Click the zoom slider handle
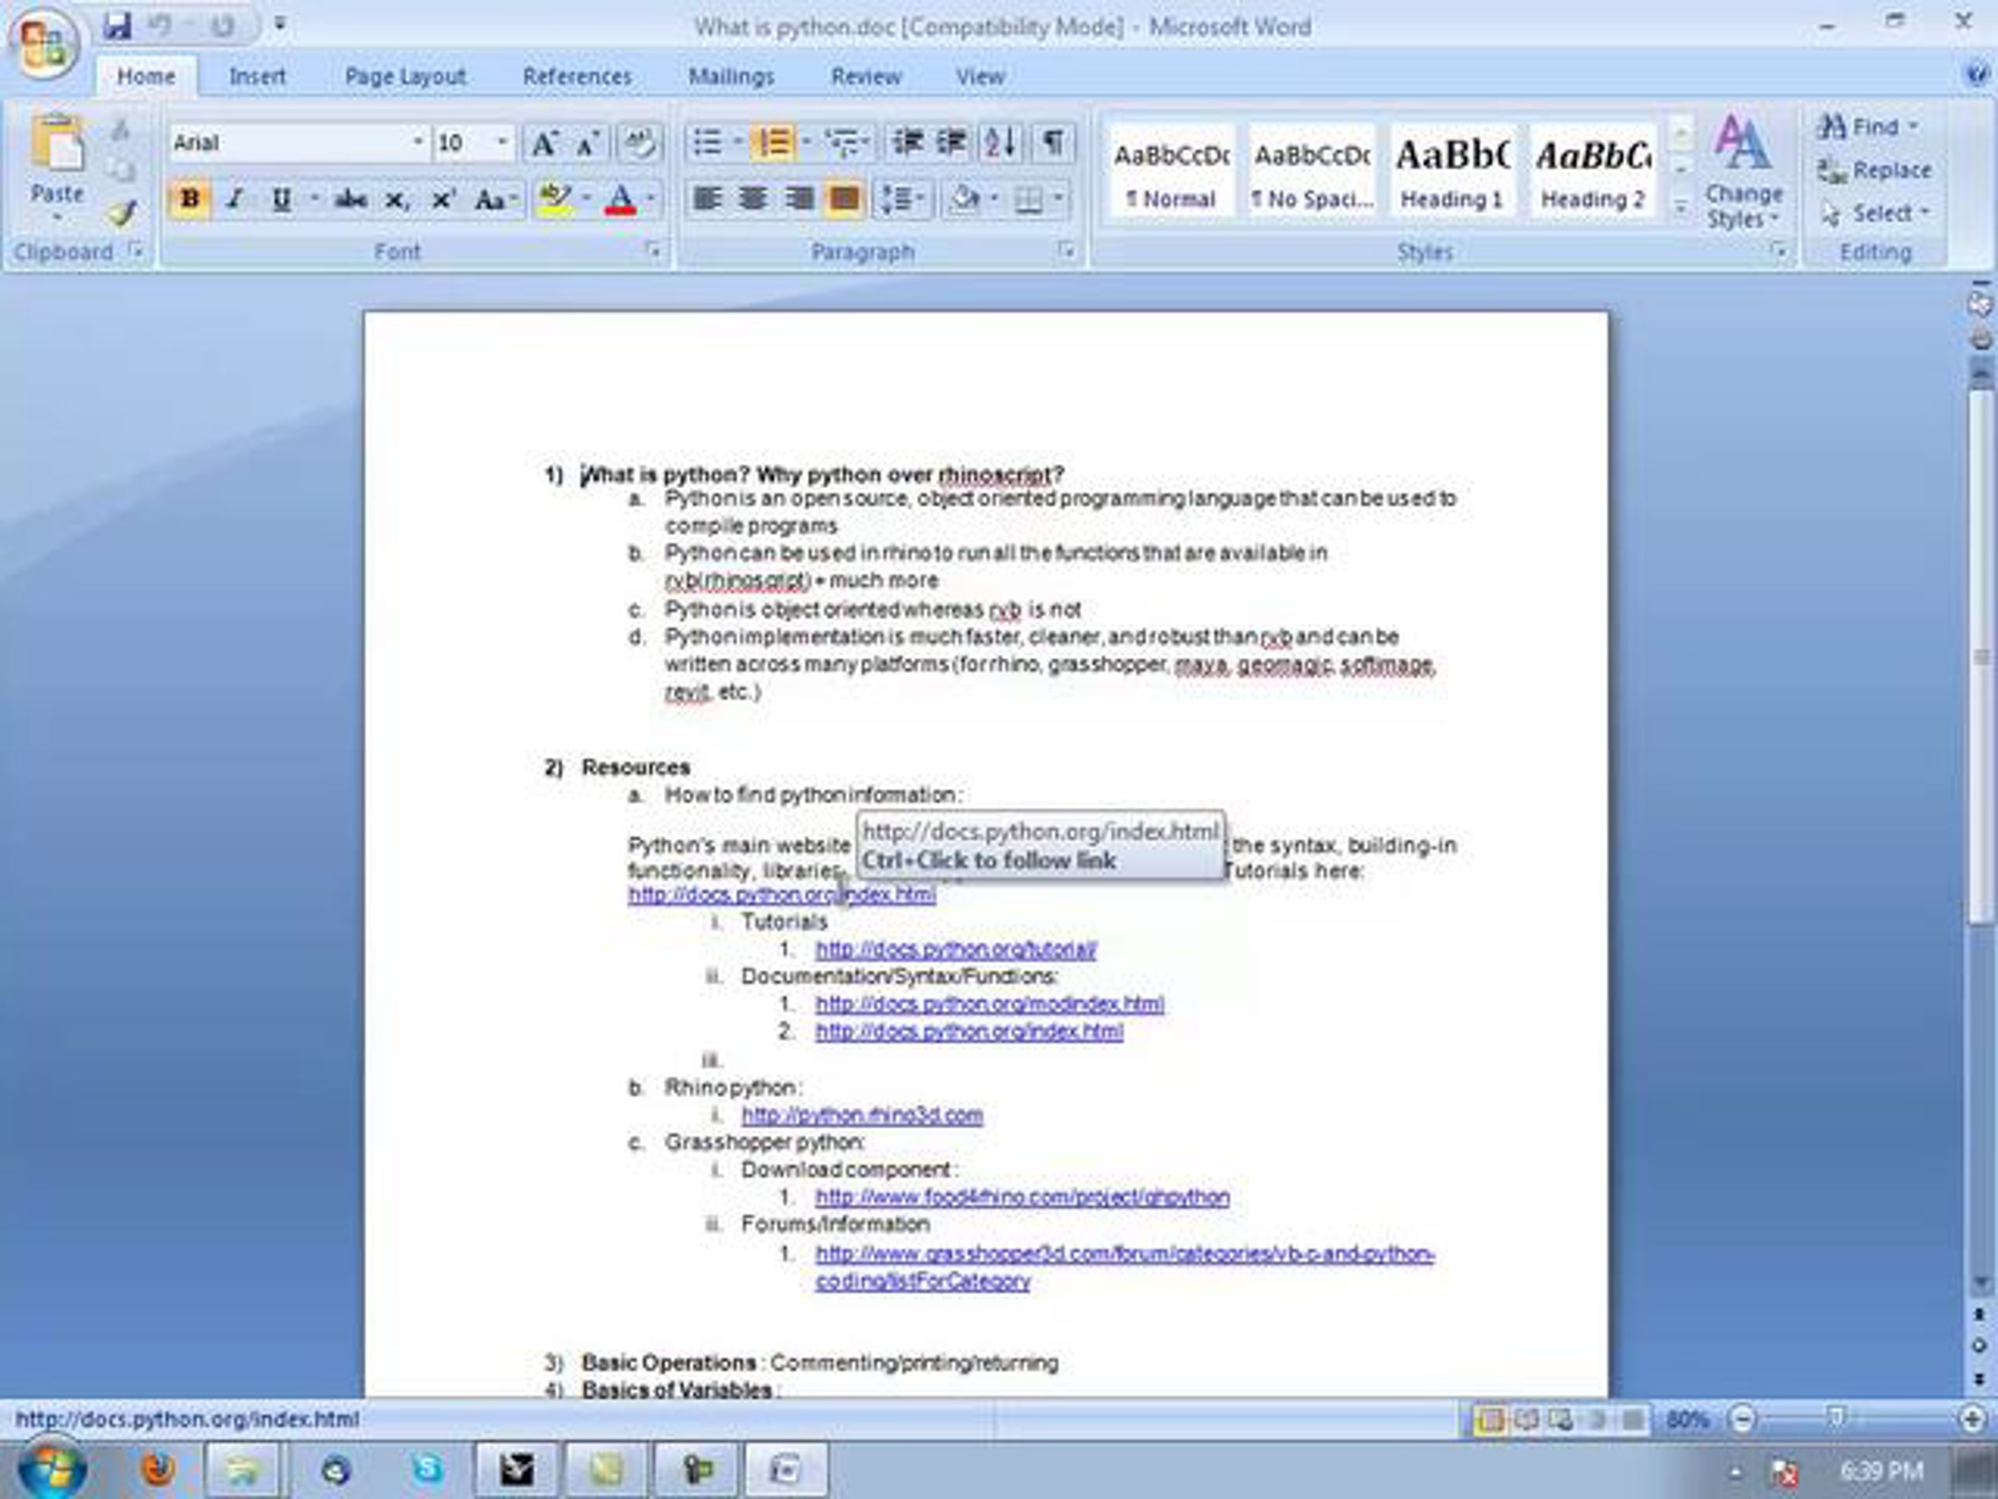Image resolution: width=1998 pixels, height=1499 pixels. point(1836,1417)
